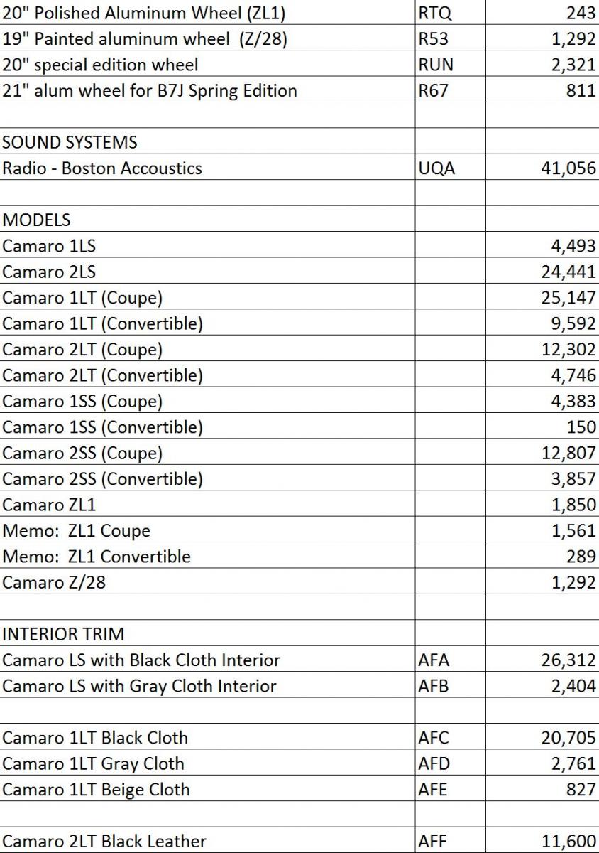Select the MODELS section header cell
Viewport: 599px width, 853px height.
[x=37, y=220]
